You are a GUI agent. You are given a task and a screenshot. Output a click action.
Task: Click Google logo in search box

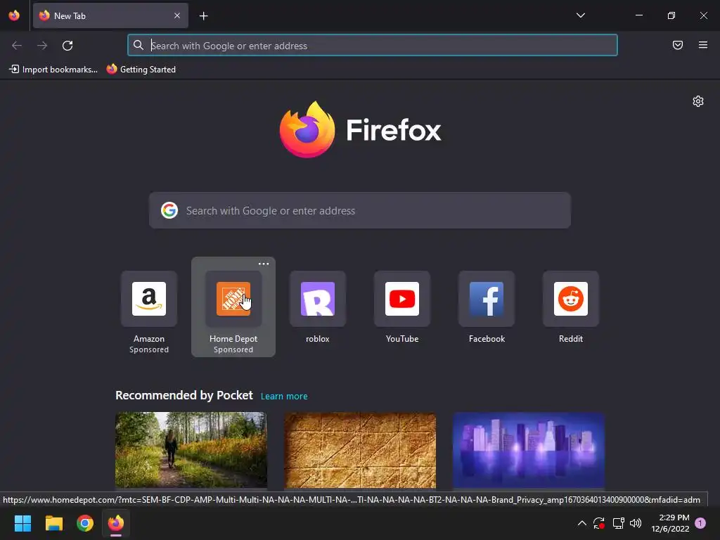(x=169, y=210)
